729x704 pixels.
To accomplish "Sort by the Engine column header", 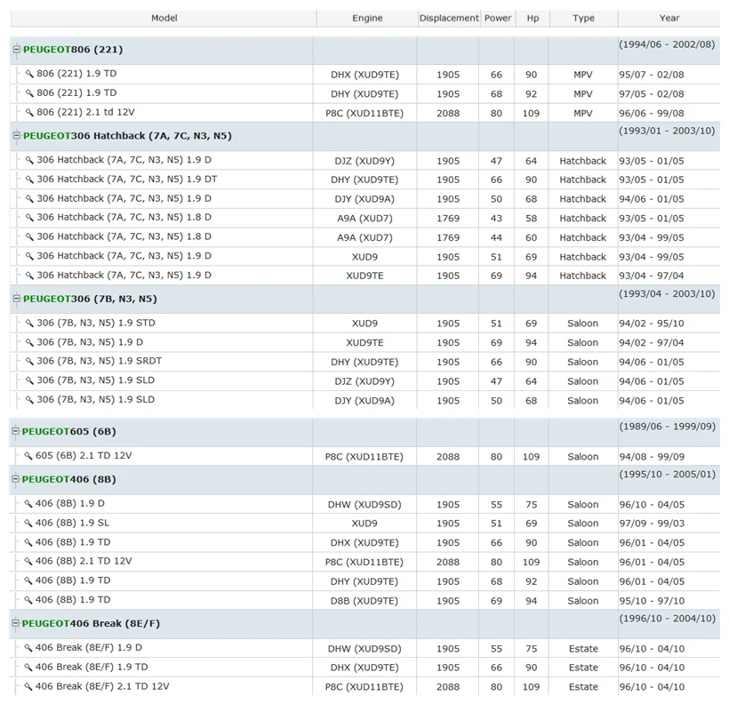I will 367,18.
